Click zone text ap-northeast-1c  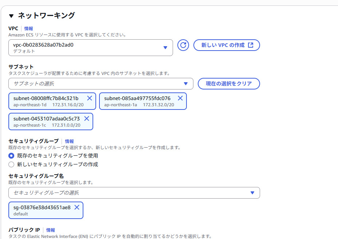pyautogui.click(x=30, y=125)
